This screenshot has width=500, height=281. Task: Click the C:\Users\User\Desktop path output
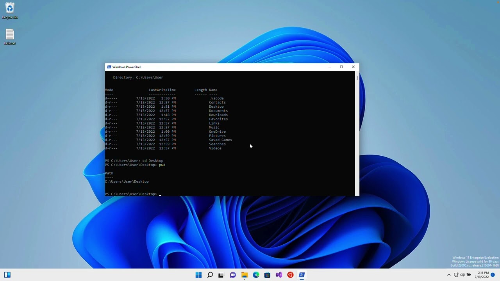click(x=127, y=181)
